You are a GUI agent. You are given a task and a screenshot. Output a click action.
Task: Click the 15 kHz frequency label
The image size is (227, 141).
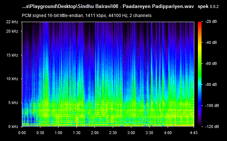click(x=12, y=55)
